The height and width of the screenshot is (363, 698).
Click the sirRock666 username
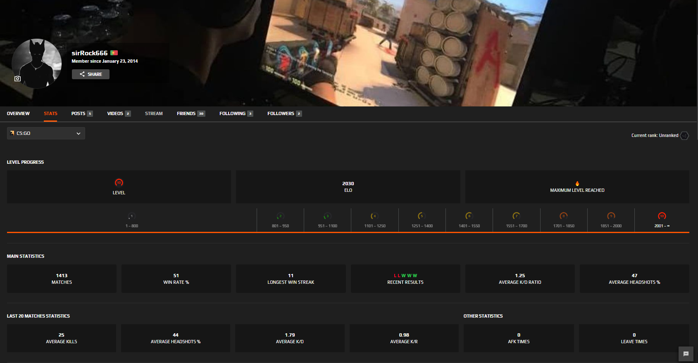point(90,53)
